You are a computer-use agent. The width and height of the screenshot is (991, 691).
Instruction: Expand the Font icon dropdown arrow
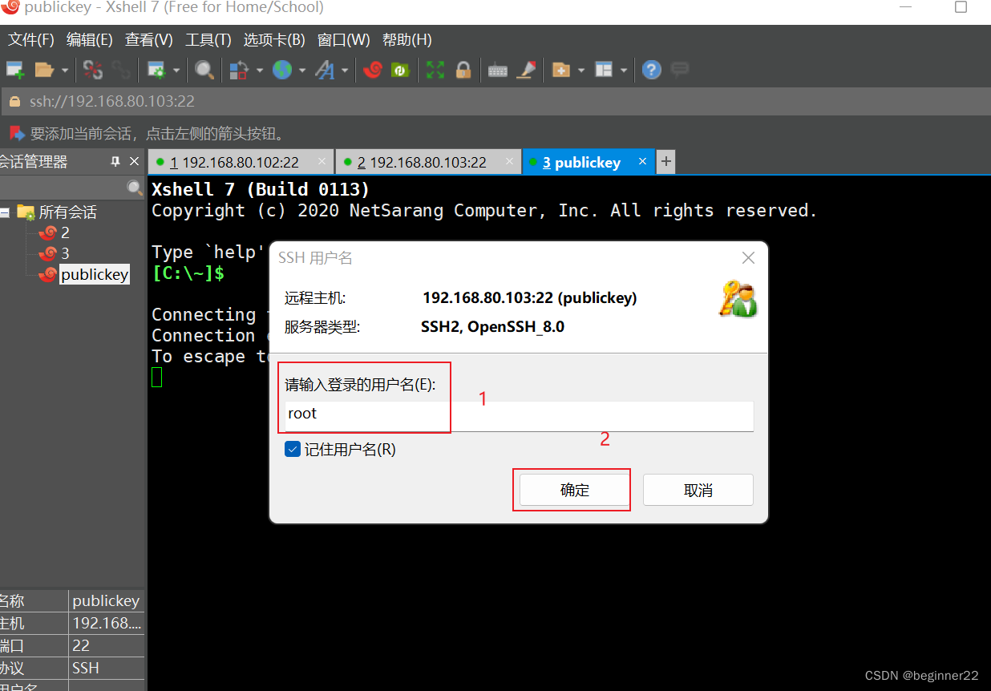[345, 71]
